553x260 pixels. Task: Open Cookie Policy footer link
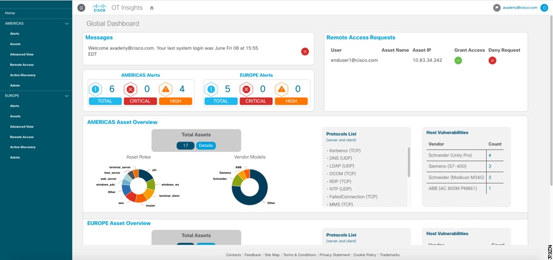coord(365,255)
